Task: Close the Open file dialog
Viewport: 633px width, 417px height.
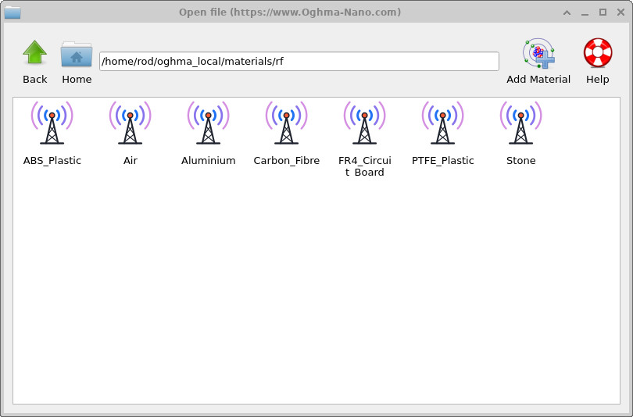Action: point(621,12)
